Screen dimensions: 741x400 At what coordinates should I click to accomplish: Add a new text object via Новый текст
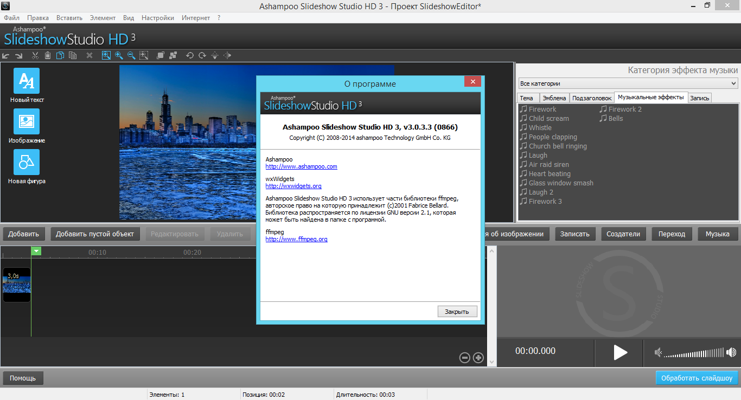[x=27, y=81]
